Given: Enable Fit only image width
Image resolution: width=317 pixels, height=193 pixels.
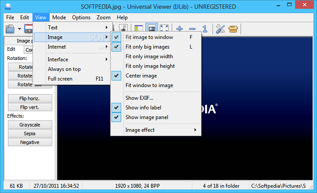Looking at the screenshot, I should tap(156, 56).
